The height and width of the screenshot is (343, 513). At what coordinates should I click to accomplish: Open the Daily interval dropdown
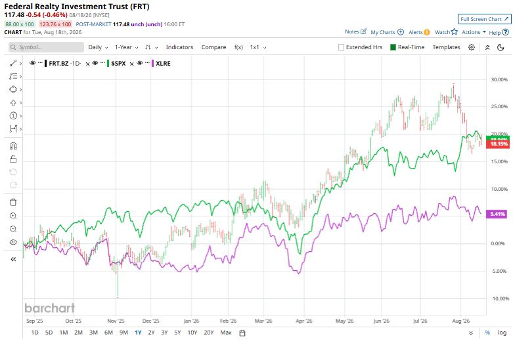98,47
